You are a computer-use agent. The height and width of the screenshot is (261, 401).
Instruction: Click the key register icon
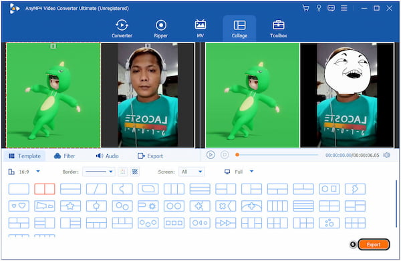(319, 8)
